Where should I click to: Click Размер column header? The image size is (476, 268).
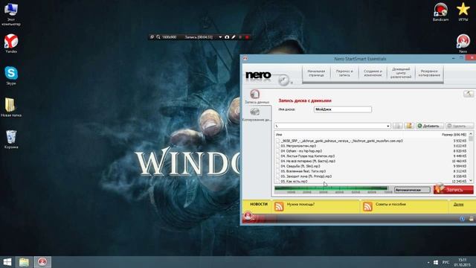[x=454, y=134]
